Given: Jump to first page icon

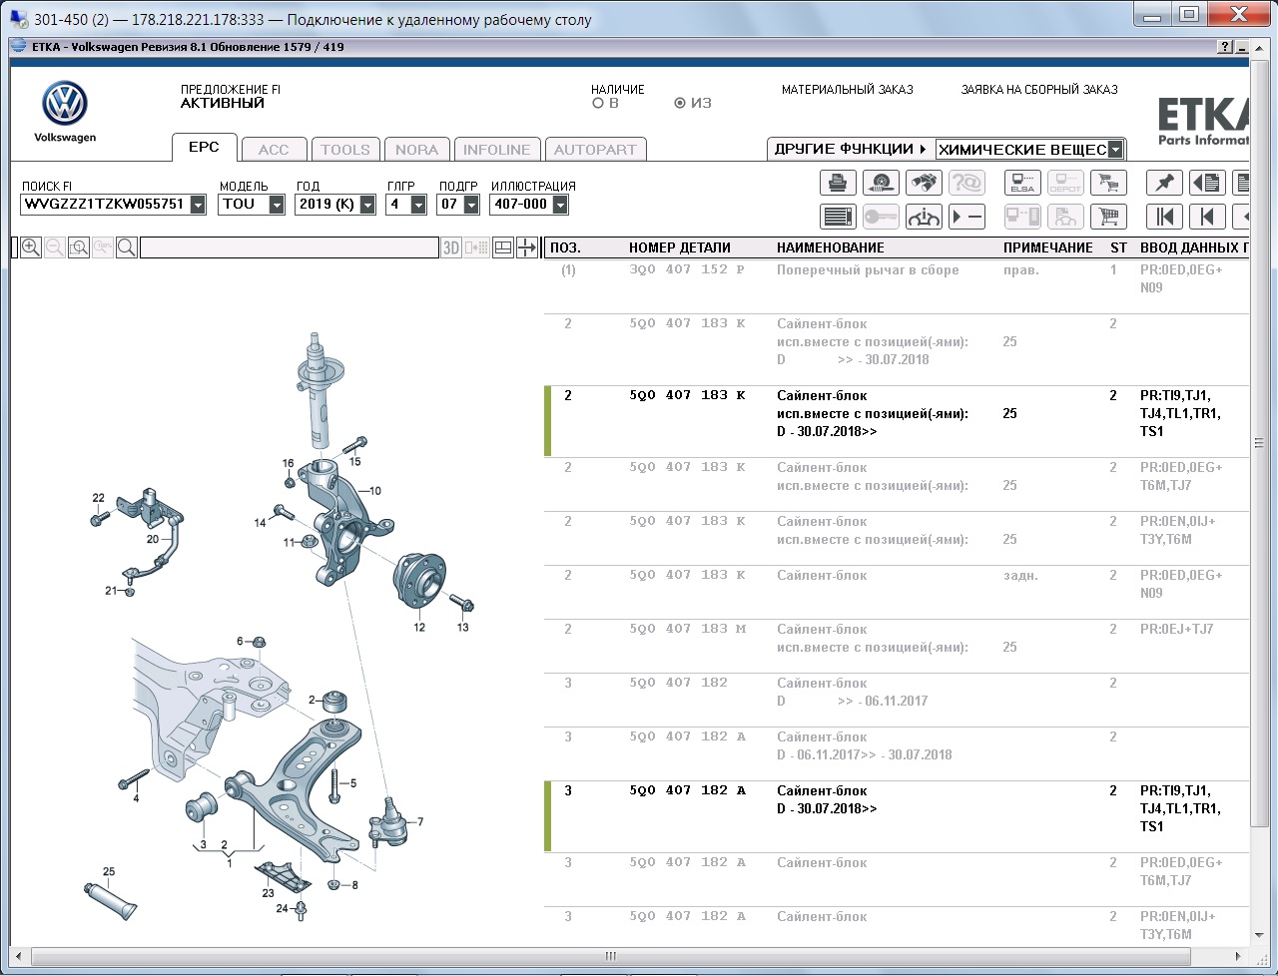Looking at the screenshot, I should pos(1164,217).
